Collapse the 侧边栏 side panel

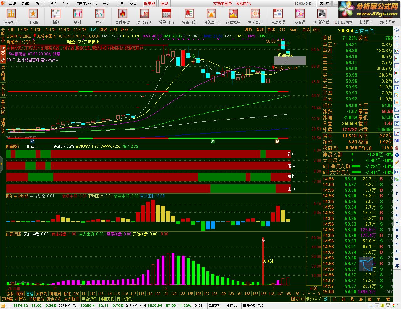[314, 299]
